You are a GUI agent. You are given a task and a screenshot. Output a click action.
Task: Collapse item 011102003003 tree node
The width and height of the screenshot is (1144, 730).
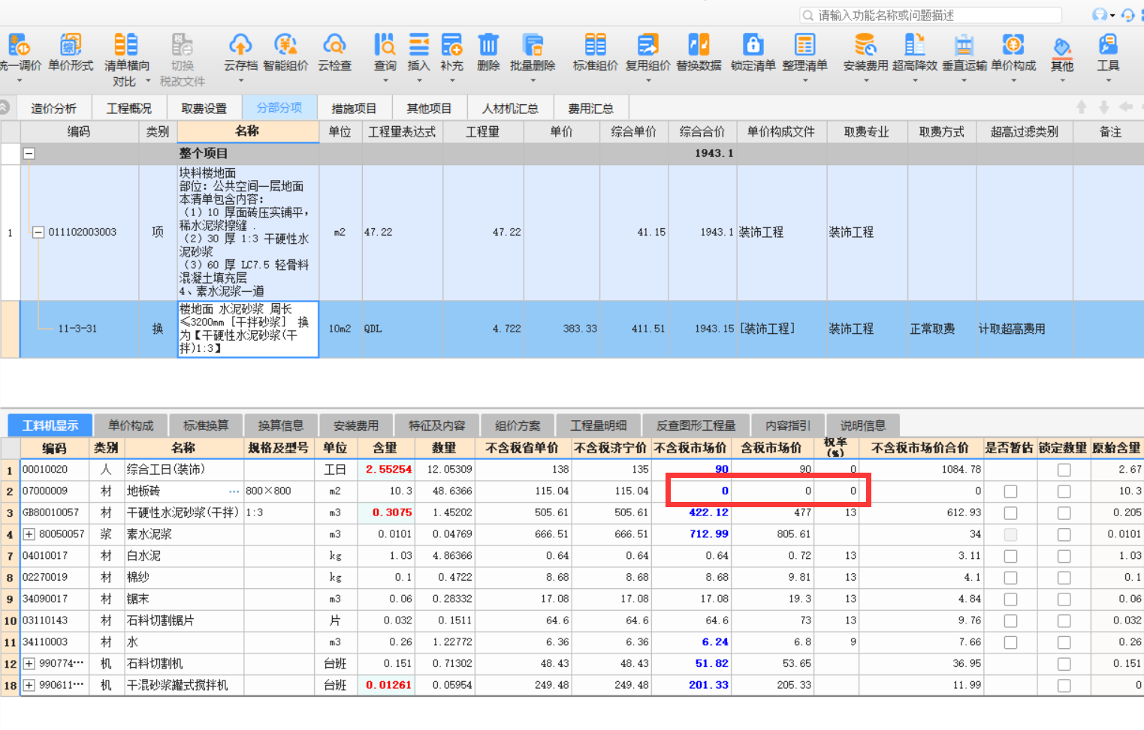[38, 232]
